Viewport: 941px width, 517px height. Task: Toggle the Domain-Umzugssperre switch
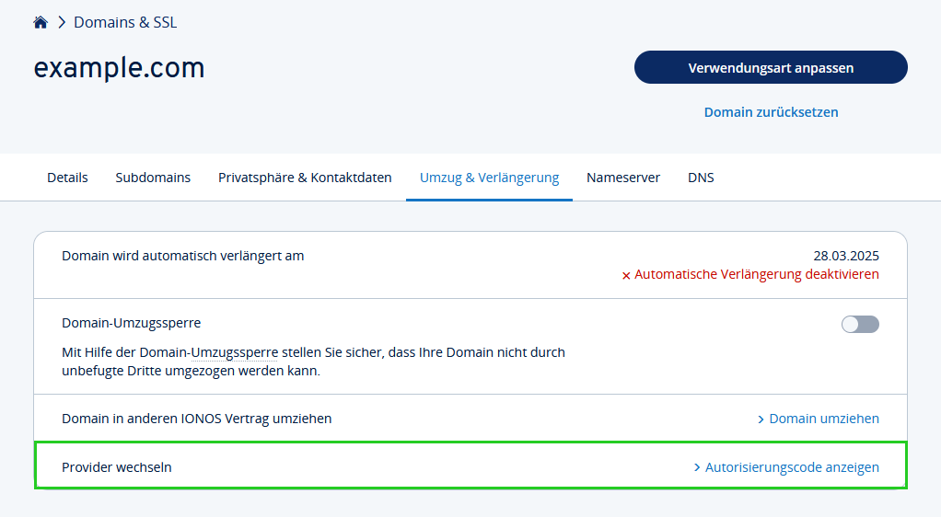point(860,325)
